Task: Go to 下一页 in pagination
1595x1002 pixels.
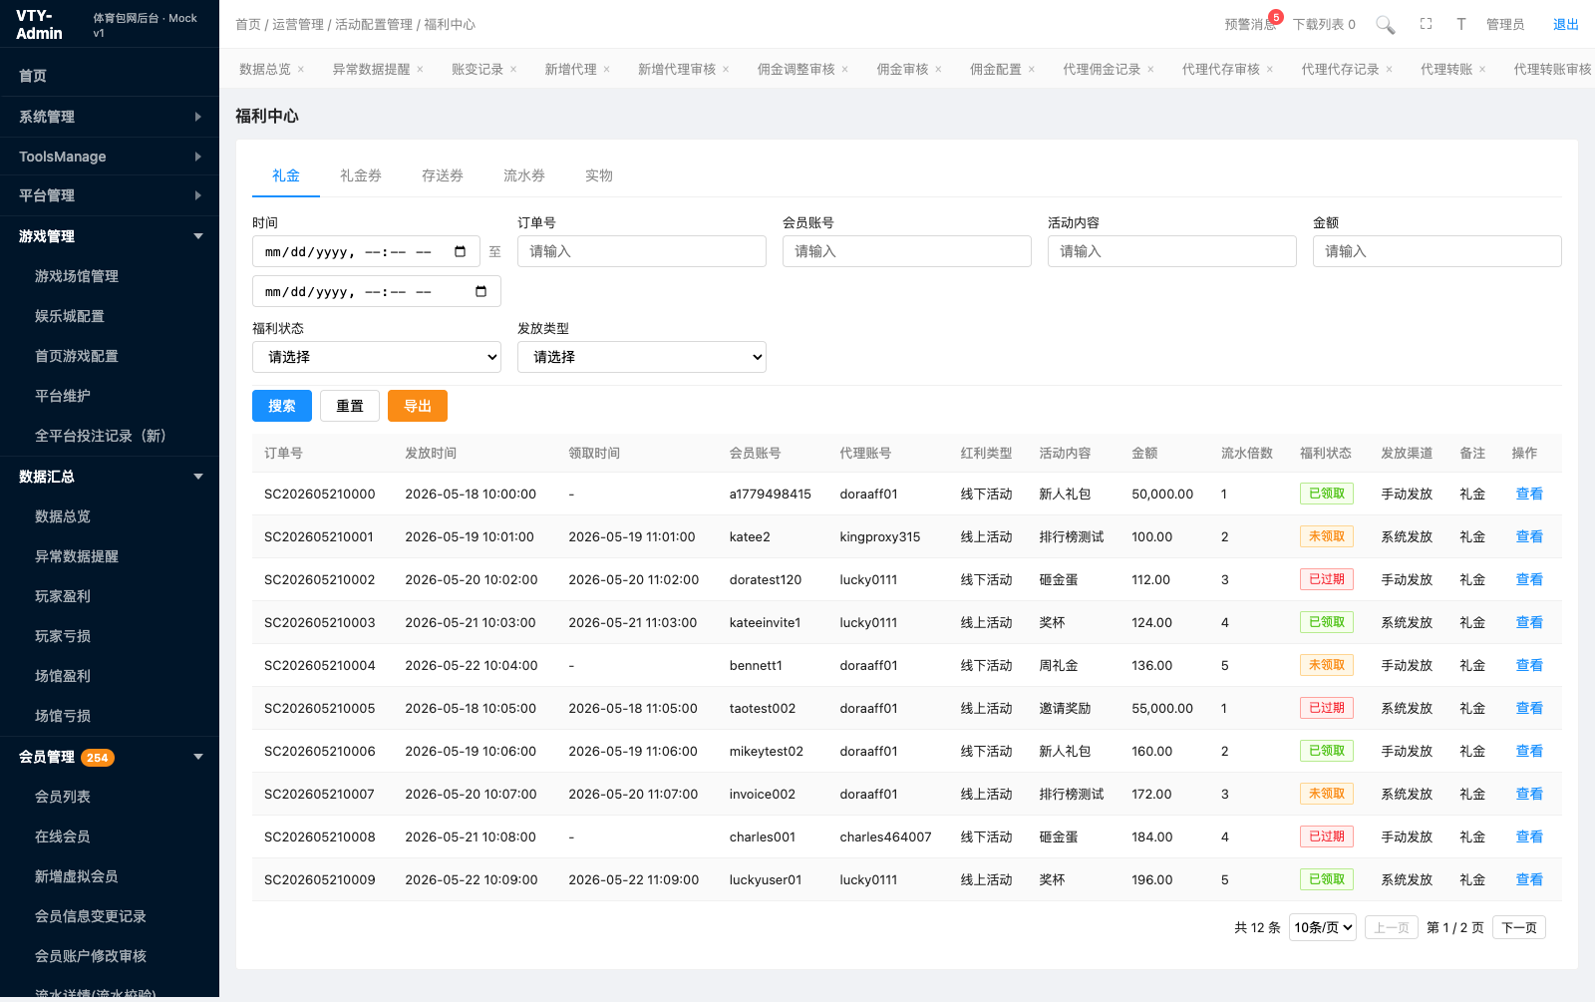Action: pyautogui.click(x=1519, y=927)
